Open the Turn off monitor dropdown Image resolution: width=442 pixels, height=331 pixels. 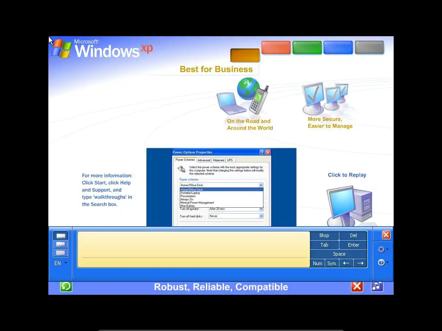[x=261, y=209]
